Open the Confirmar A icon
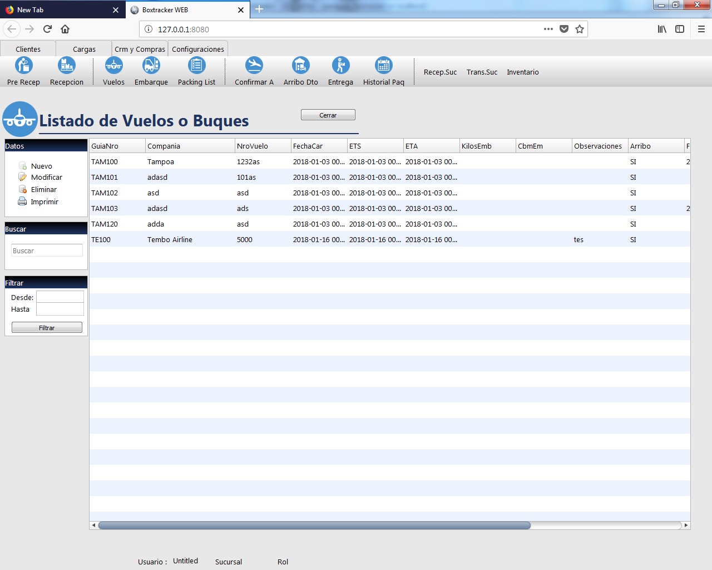 point(254,66)
